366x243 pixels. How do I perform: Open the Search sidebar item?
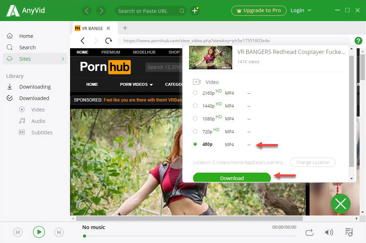[27, 48]
